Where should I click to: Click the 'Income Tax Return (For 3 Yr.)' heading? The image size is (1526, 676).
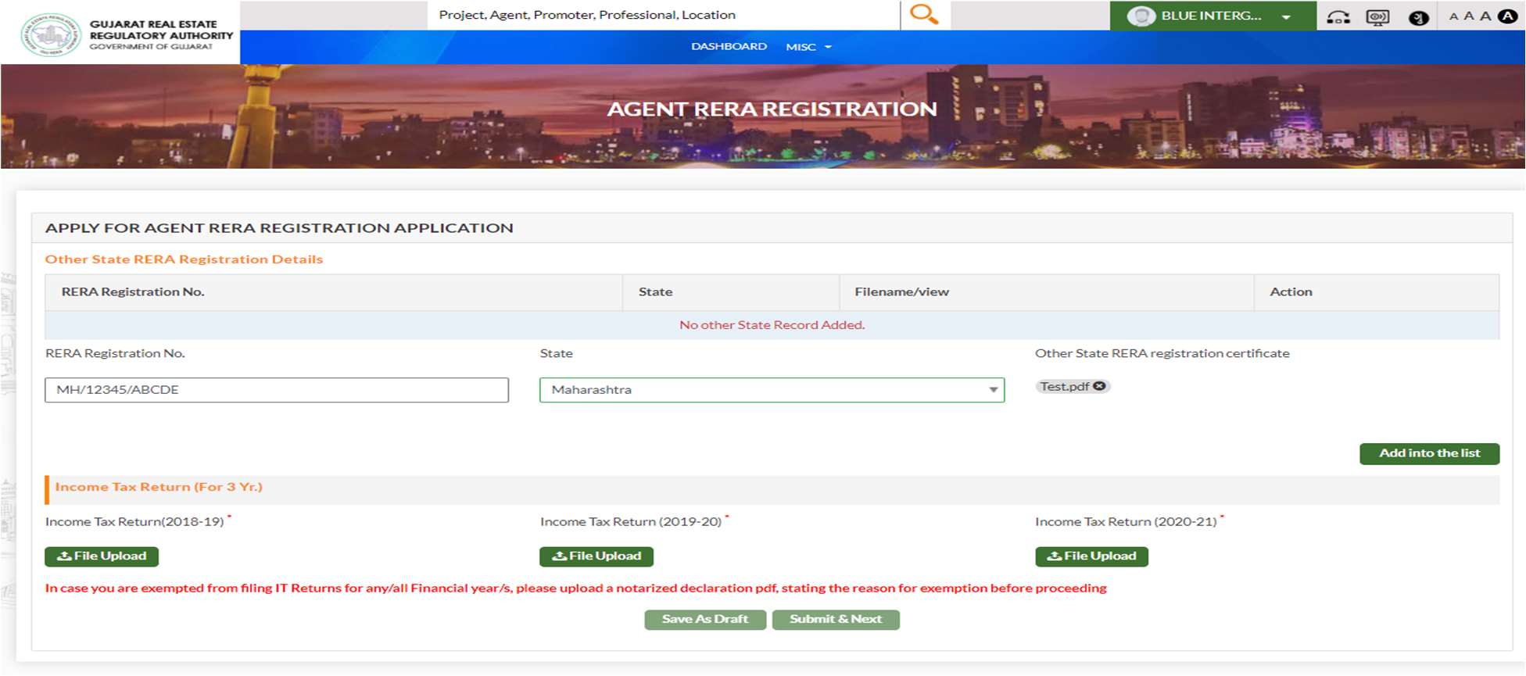coord(159,487)
